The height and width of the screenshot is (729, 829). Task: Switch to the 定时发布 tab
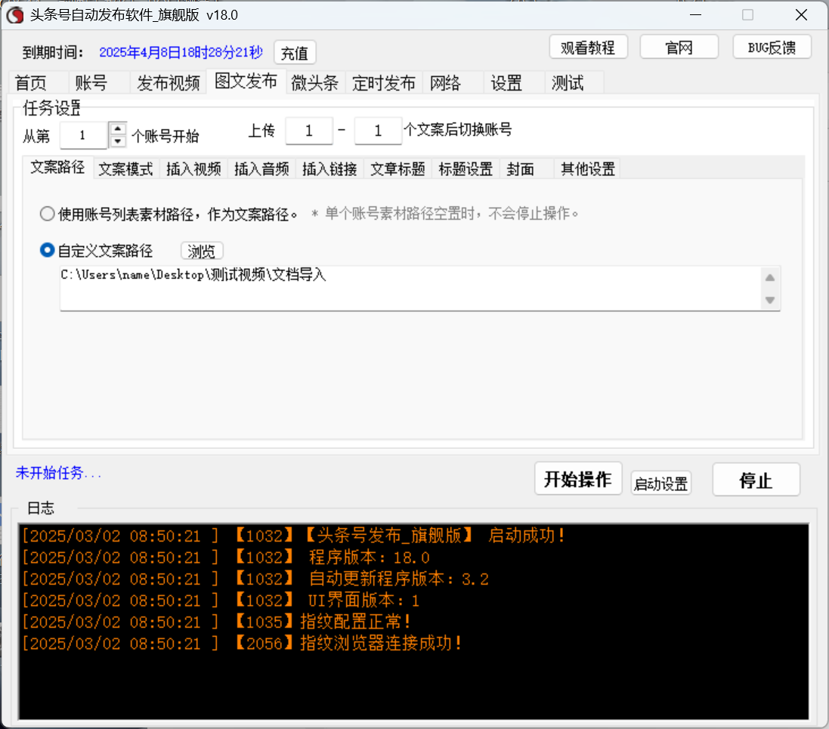[384, 83]
